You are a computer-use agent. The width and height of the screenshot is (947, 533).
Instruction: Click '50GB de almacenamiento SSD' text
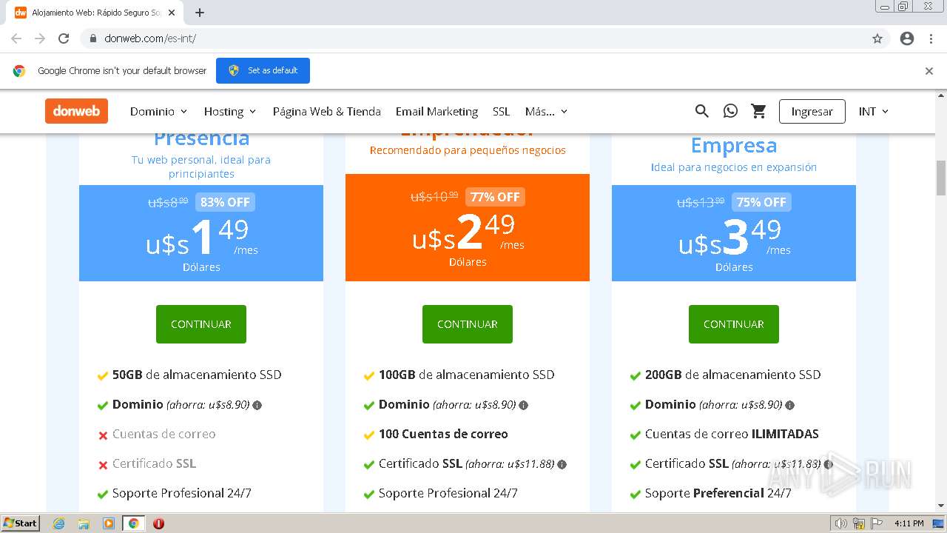197,375
